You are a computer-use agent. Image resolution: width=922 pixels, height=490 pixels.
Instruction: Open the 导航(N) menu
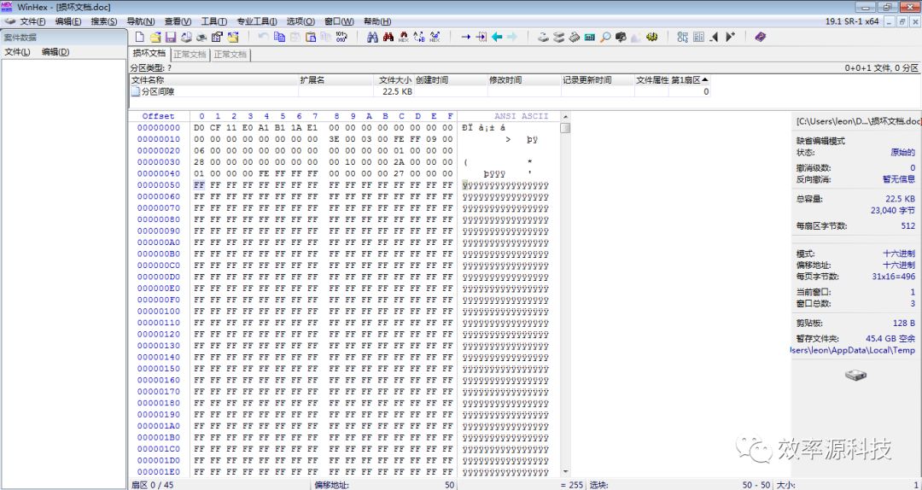tap(141, 21)
